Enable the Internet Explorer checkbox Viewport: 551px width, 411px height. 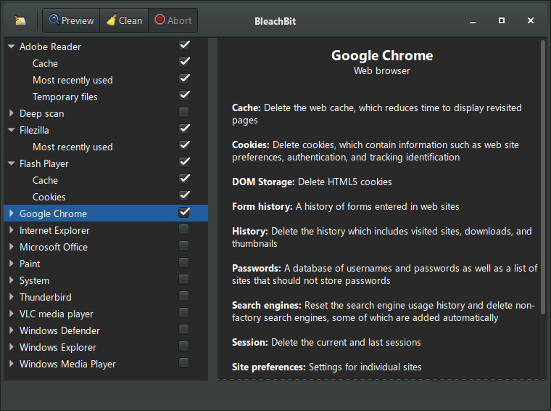tap(183, 229)
